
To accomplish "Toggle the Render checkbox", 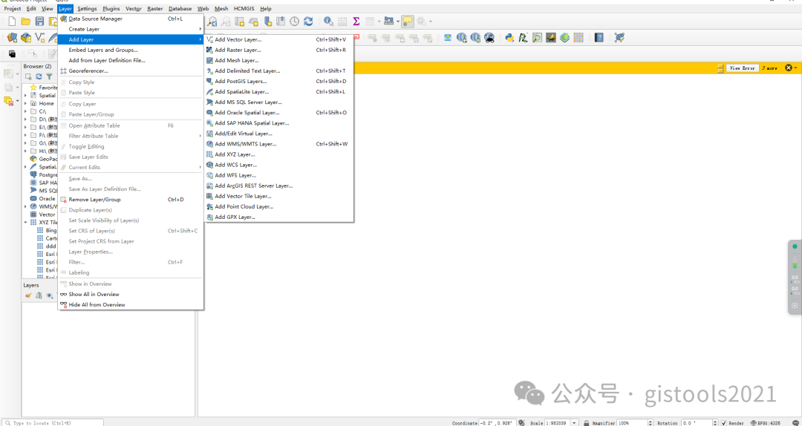I will pos(724,423).
